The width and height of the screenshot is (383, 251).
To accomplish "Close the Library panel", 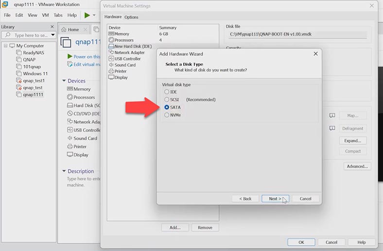I will click(x=52, y=27).
